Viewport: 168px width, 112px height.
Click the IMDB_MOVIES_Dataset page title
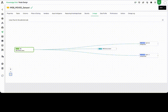point(20,8)
